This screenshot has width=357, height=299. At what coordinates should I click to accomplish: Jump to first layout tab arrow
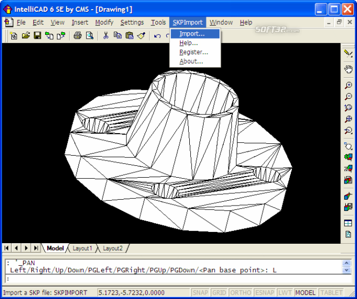6,248
